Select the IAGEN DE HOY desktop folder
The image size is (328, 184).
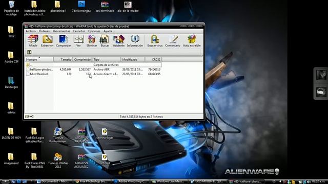[x=11, y=133]
